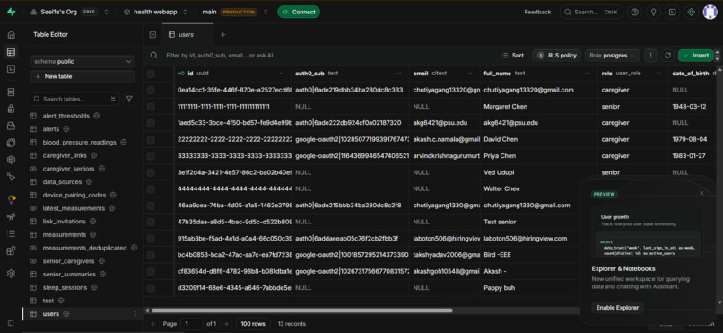Open the lightbulb advisor icon in the header
The image size is (723, 333).
pyautogui.click(x=653, y=13)
